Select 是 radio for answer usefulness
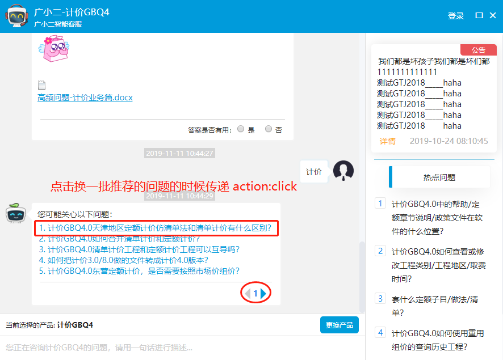The image size is (503, 360). (x=241, y=129)
